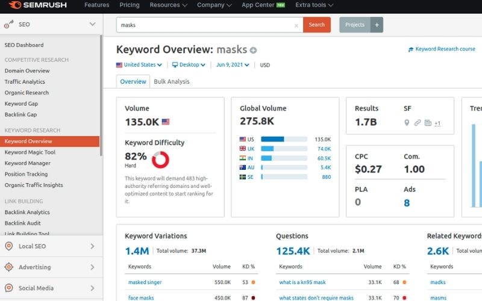This screenshot has height=301, width=482.
Task: Switch to the Bulk Analysis tab
Action: click(172, 81)
